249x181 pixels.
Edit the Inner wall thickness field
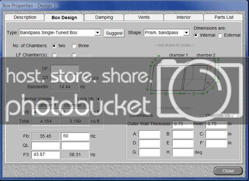216,124
